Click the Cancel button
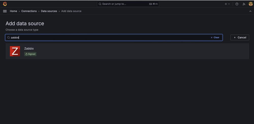The width and height of the screenshot is (254, 124). point(240,37)
